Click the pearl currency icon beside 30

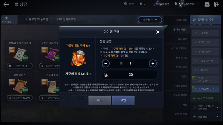point(106,75)
